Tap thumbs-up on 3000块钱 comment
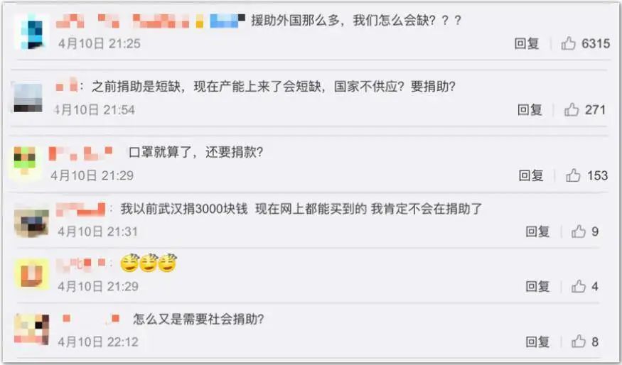Viewport: 622px width, 365px height. pos(579,231)
